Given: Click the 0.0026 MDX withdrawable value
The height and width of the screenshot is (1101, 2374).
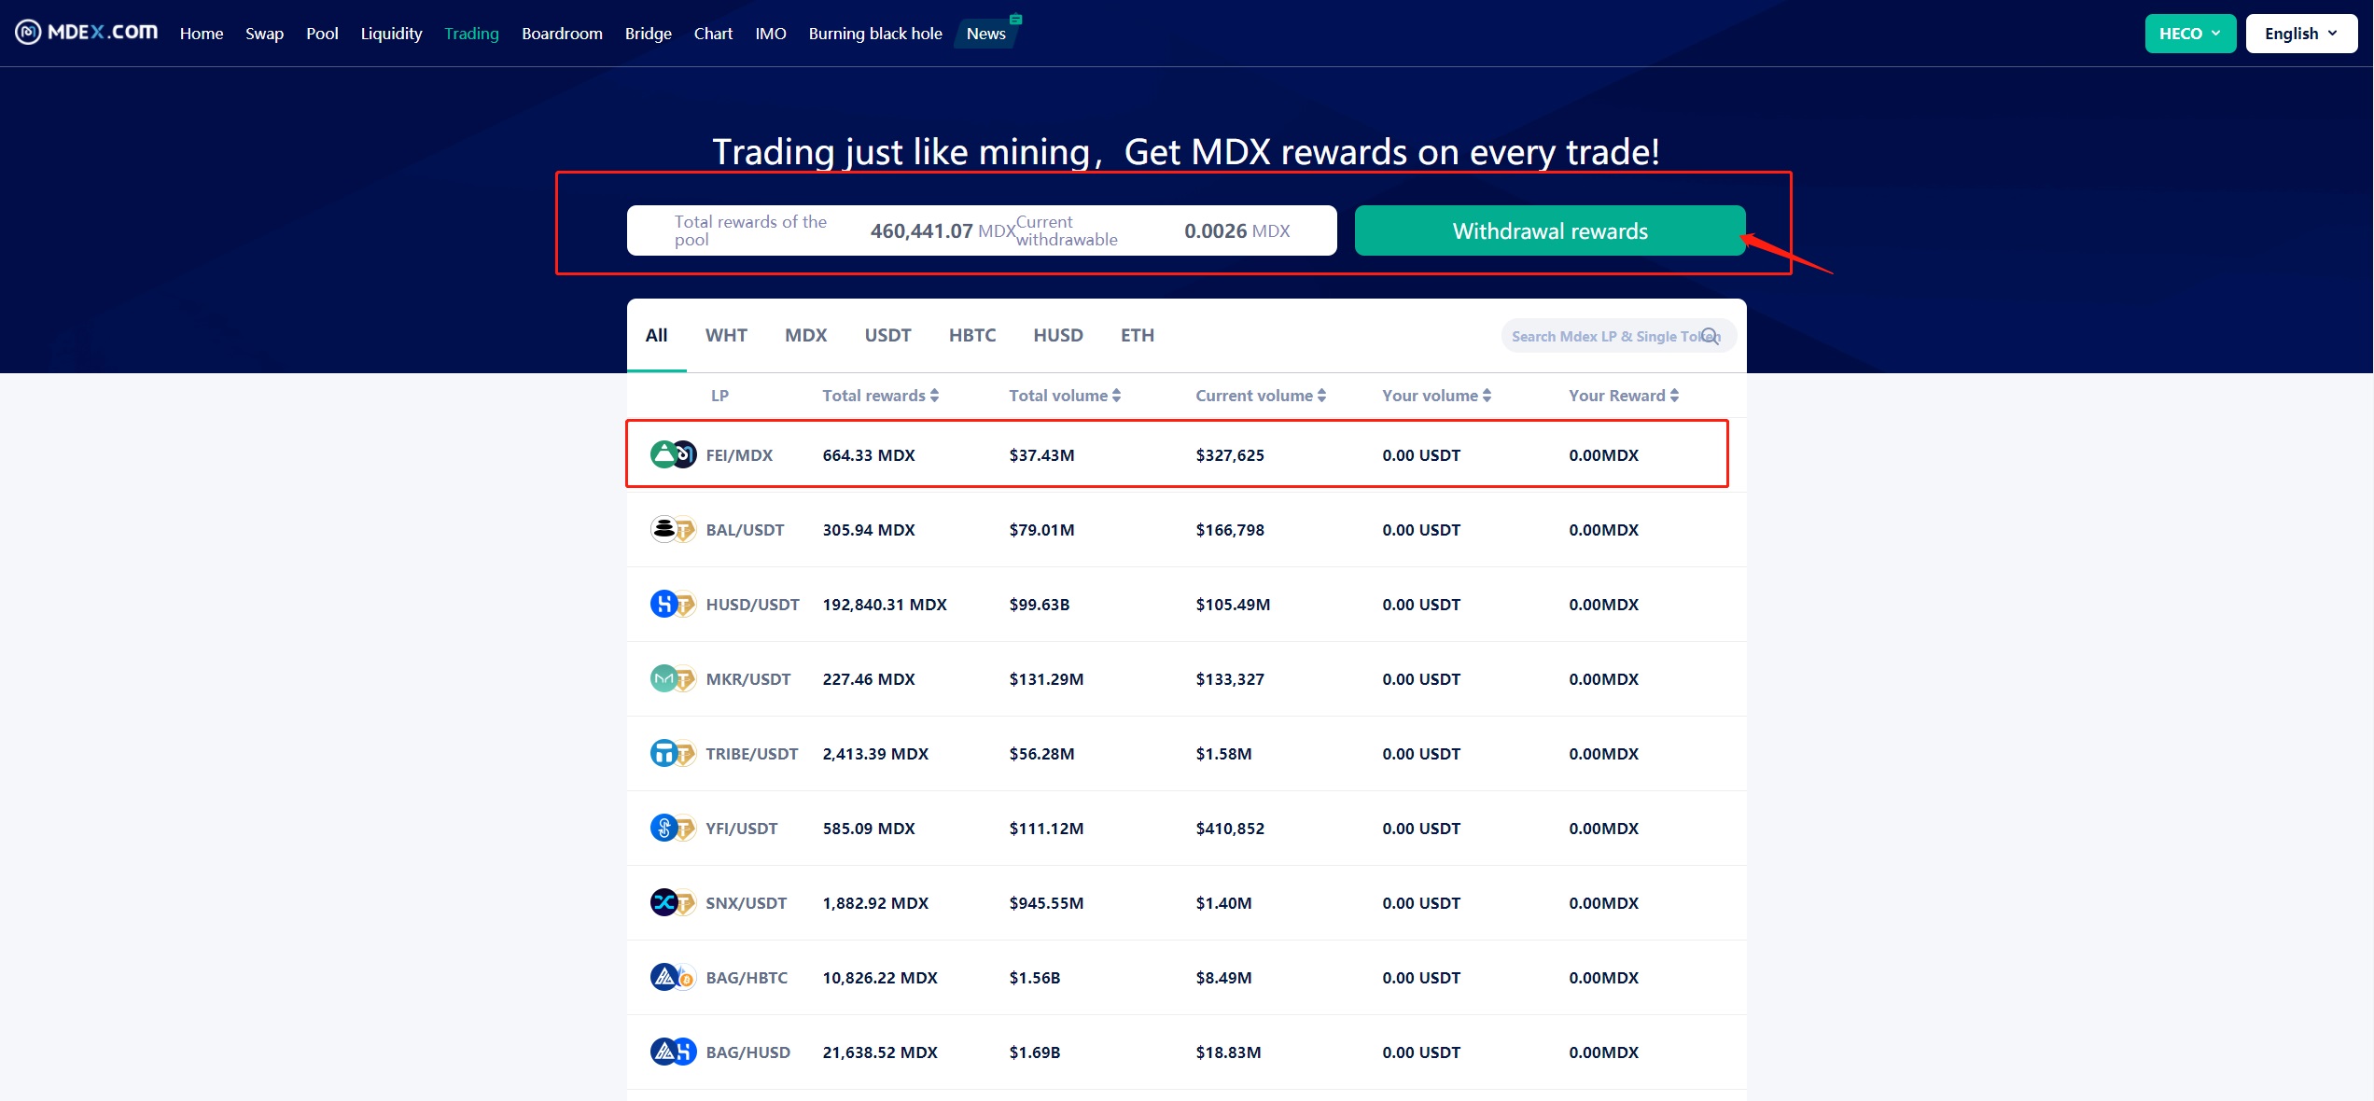Looking at the screenshot, I should [x=1236, y=230].
